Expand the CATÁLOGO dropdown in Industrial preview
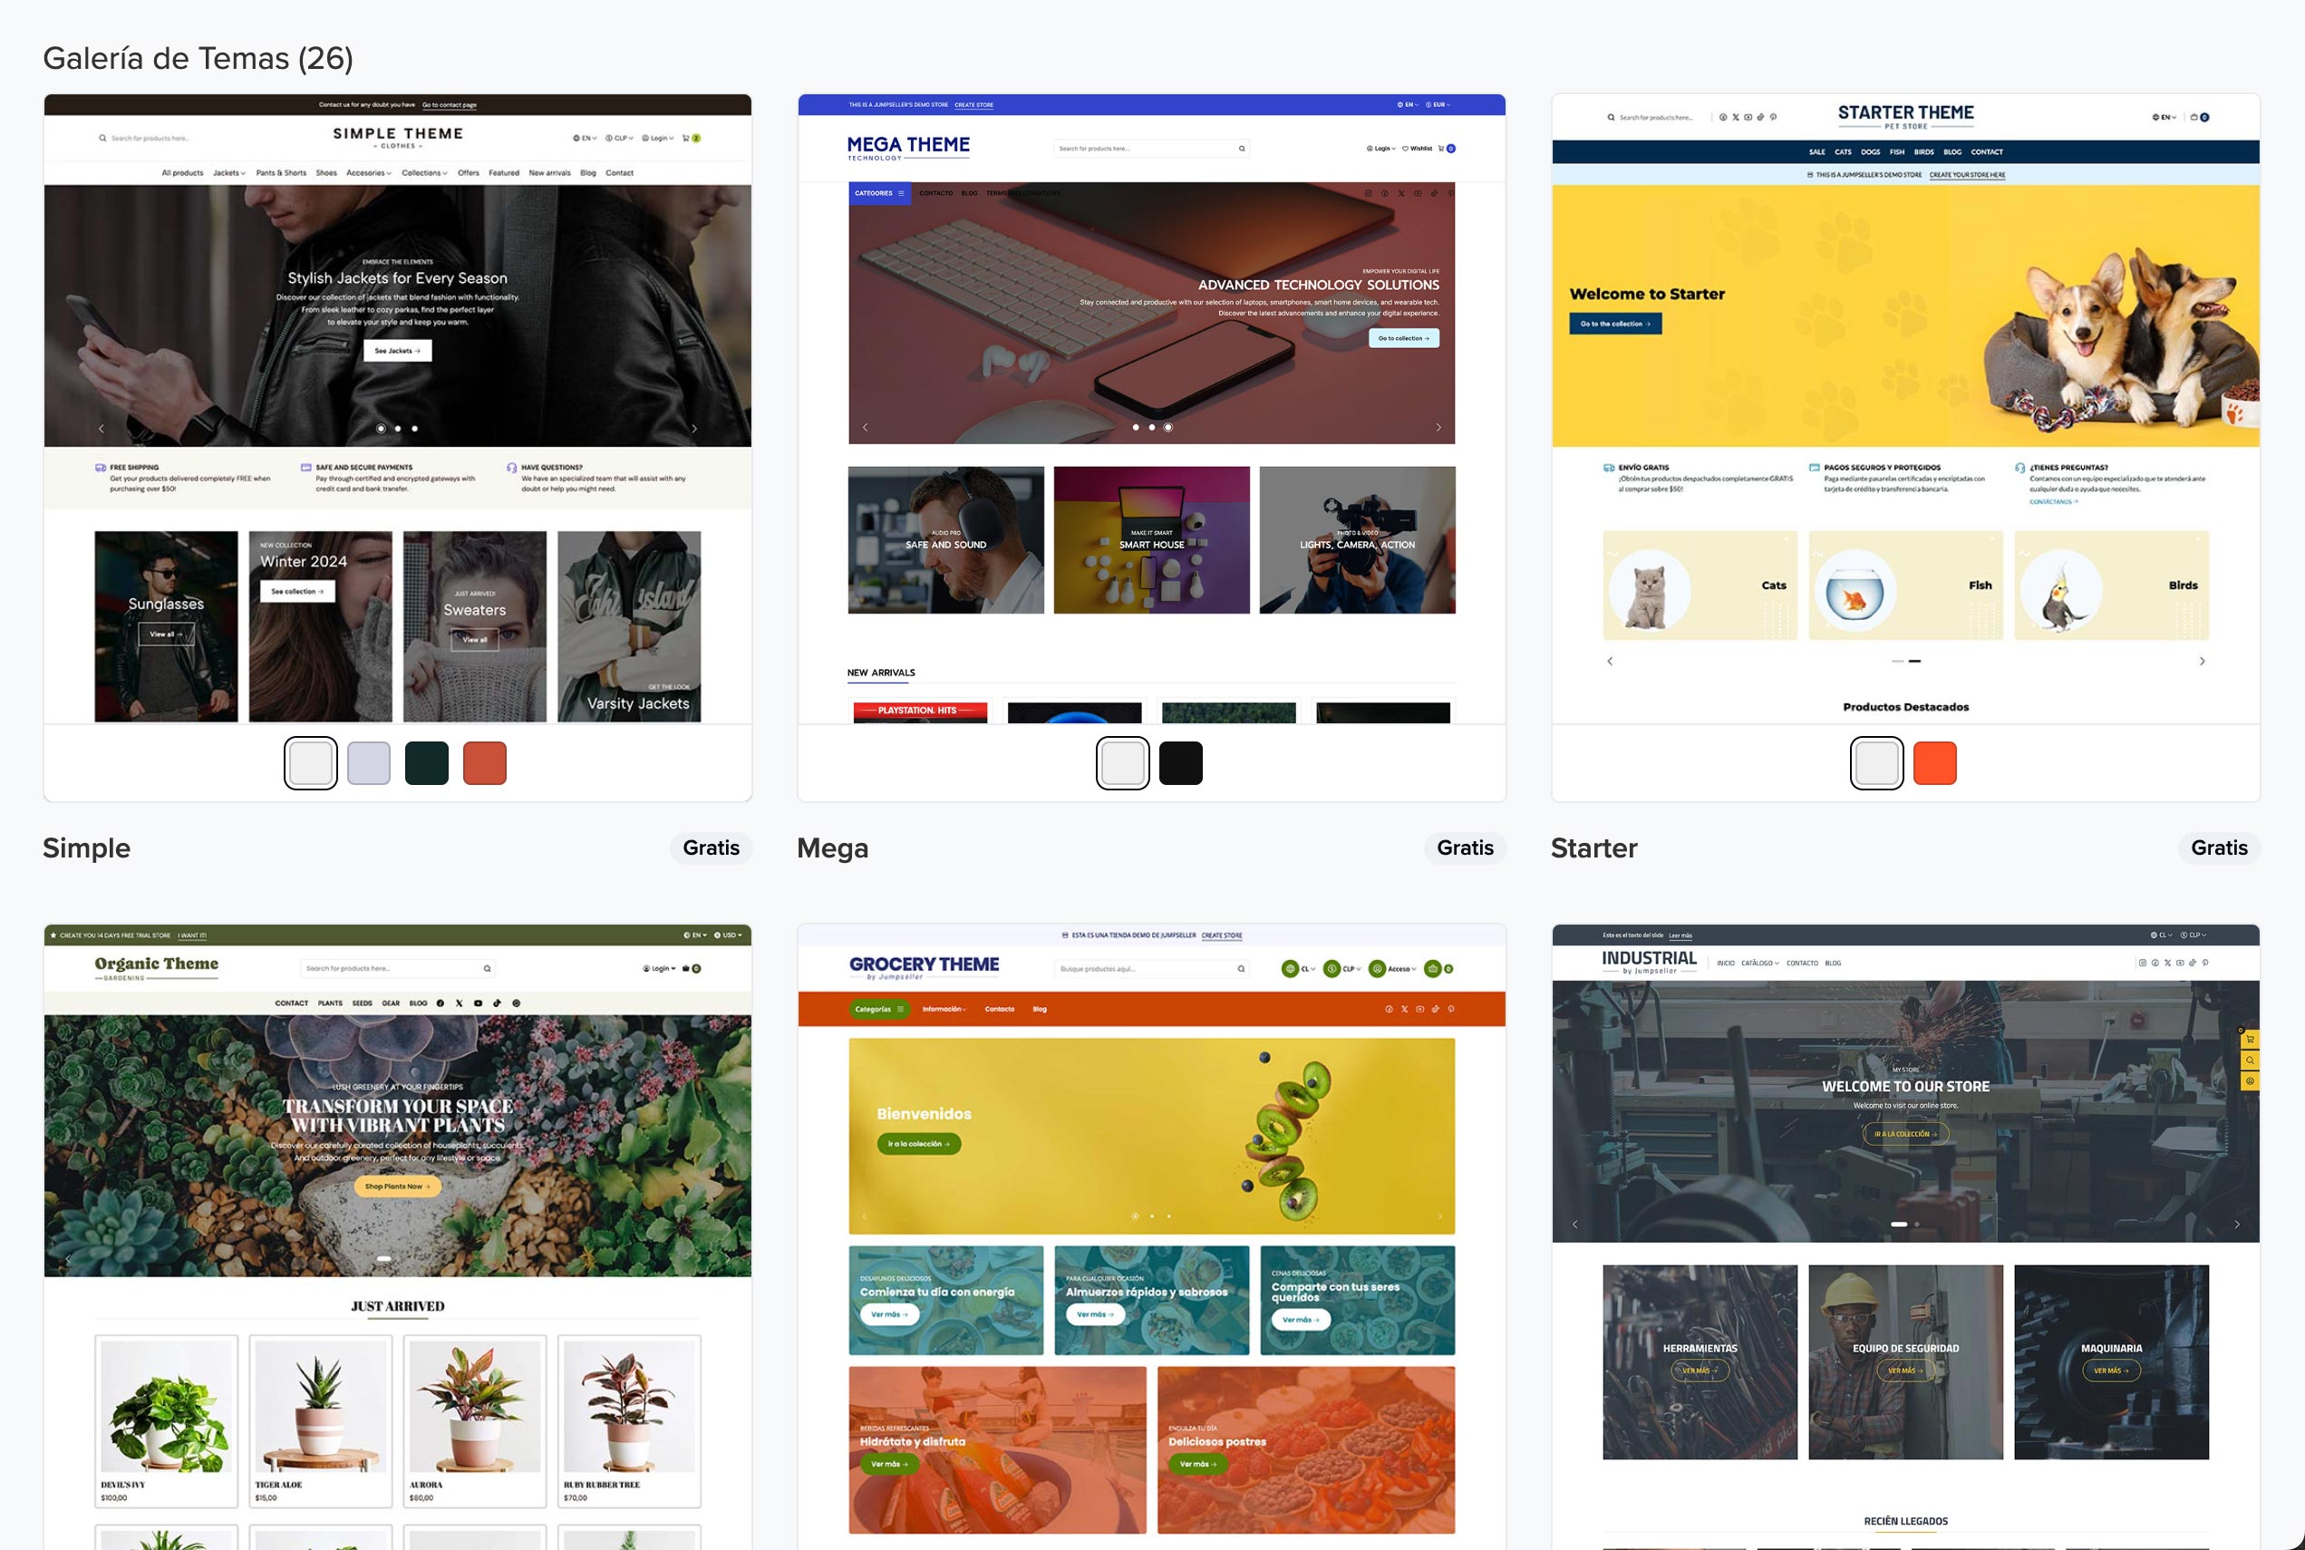Viewport: 2305px width, 1550px height. click(x=1759, y=963)
